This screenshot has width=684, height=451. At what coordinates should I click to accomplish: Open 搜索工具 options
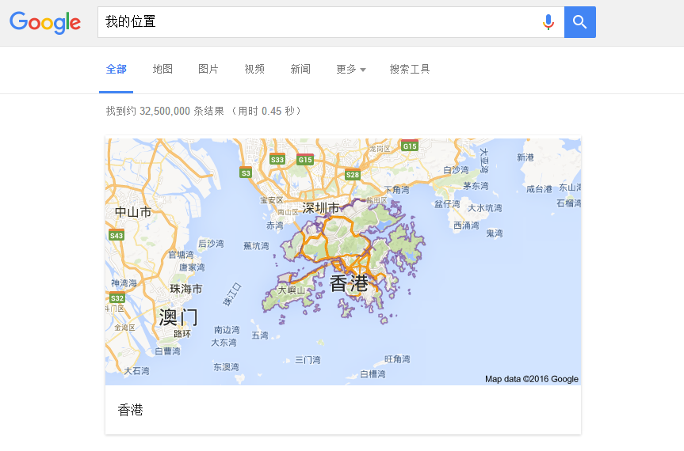tap(410, 69)
